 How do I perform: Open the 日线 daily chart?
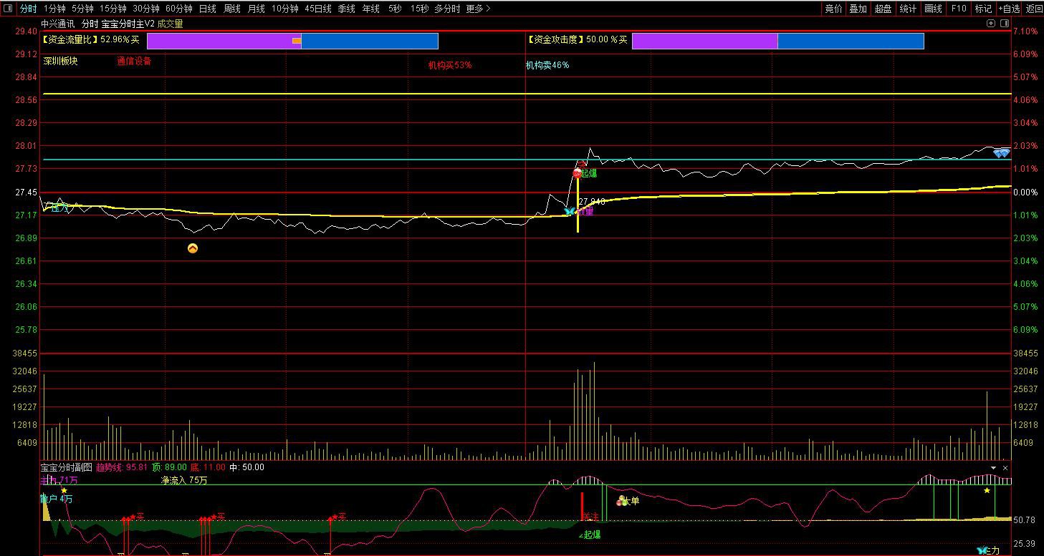coord(208,9)
